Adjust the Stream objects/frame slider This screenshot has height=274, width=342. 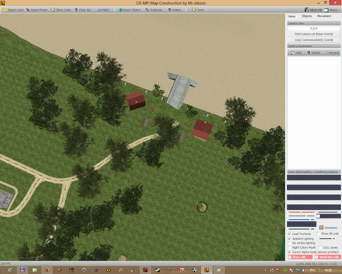point(314,202)
